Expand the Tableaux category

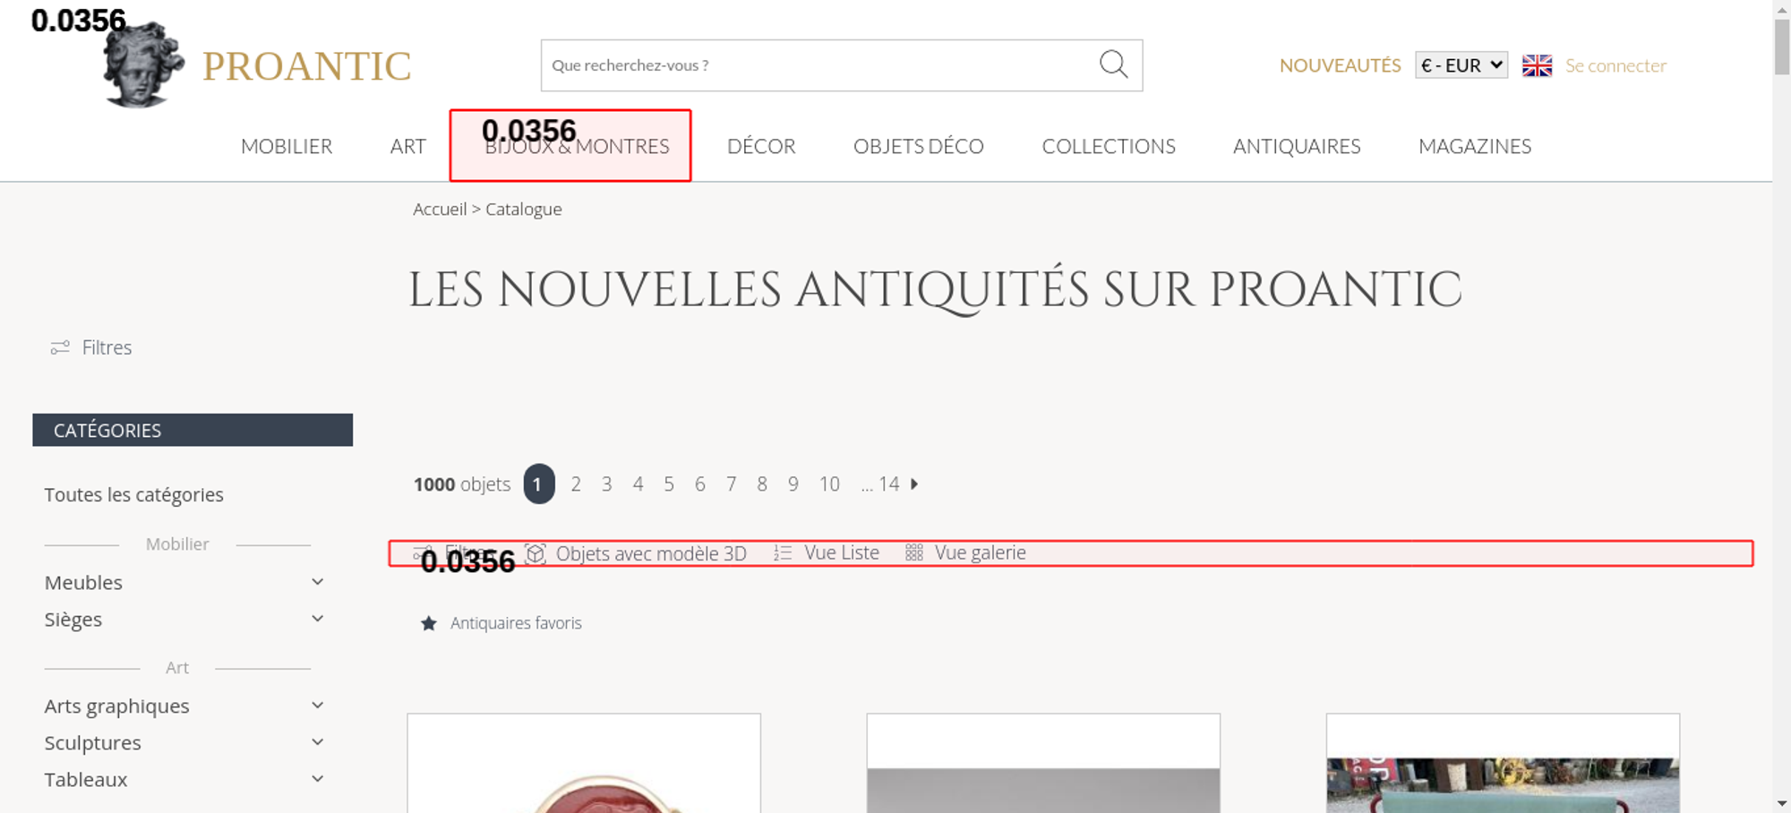point(317,779)
